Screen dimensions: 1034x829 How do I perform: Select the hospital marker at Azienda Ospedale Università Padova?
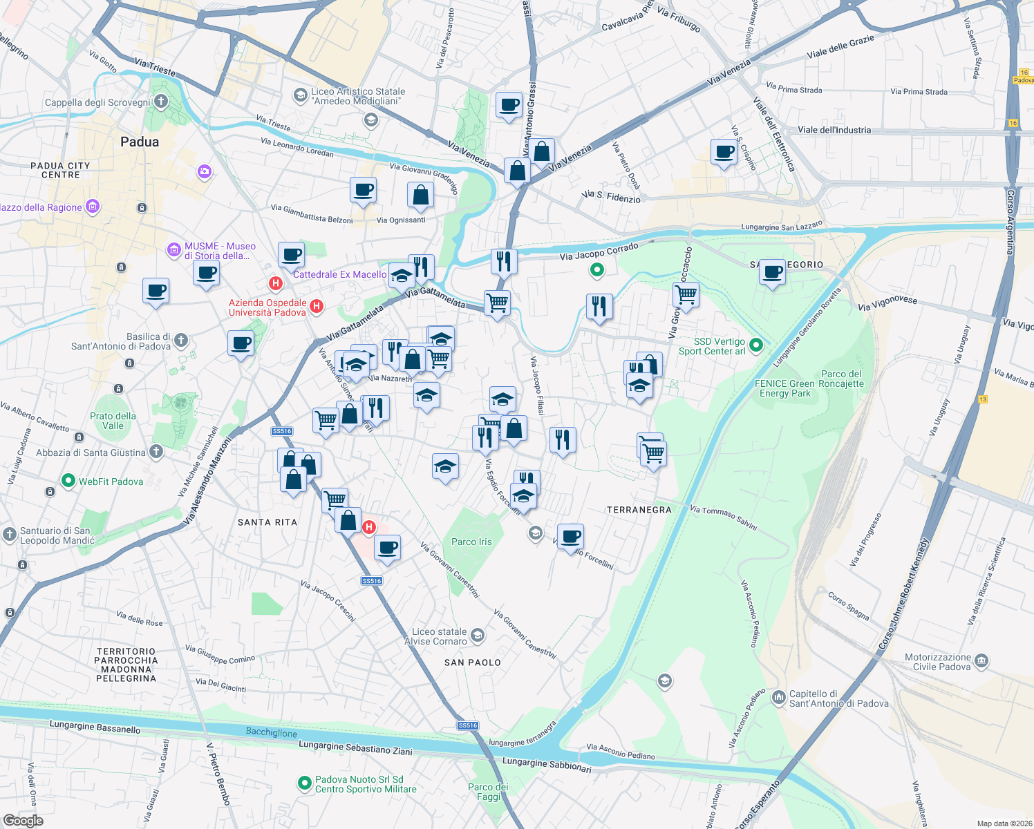(x=317, y=306)
